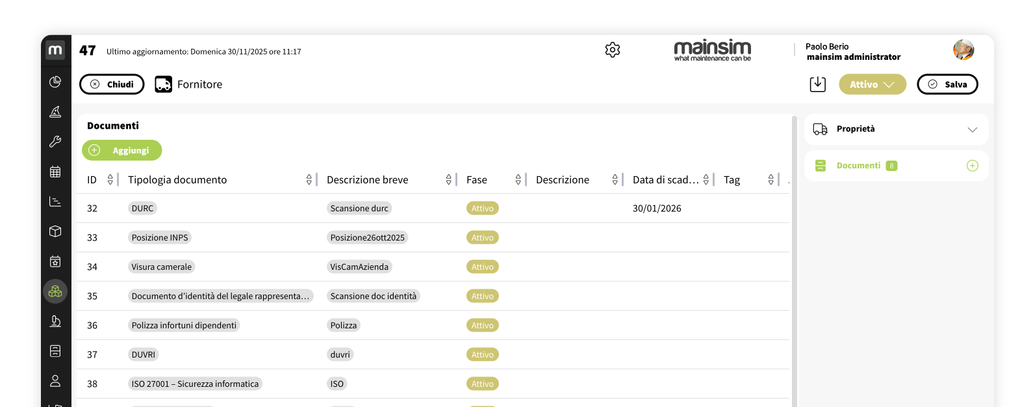Viewport: 1031px width, 407px height.
Task: Sort by the Tipologia documento column
Action: [x=309, y=180]
